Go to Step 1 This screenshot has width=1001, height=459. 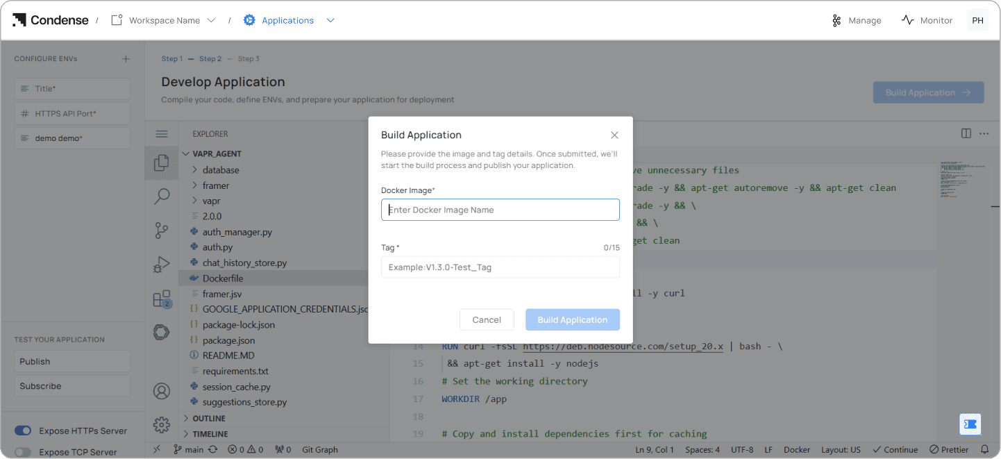172,59
